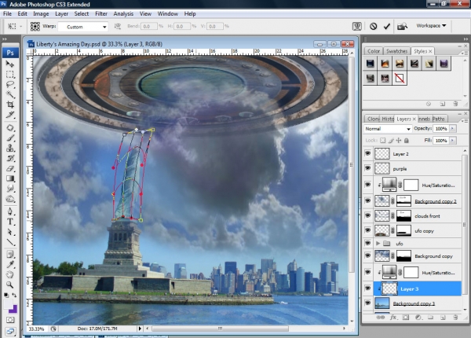
Task: Hide the Background copy 3 layer
Action: [367, 303]
